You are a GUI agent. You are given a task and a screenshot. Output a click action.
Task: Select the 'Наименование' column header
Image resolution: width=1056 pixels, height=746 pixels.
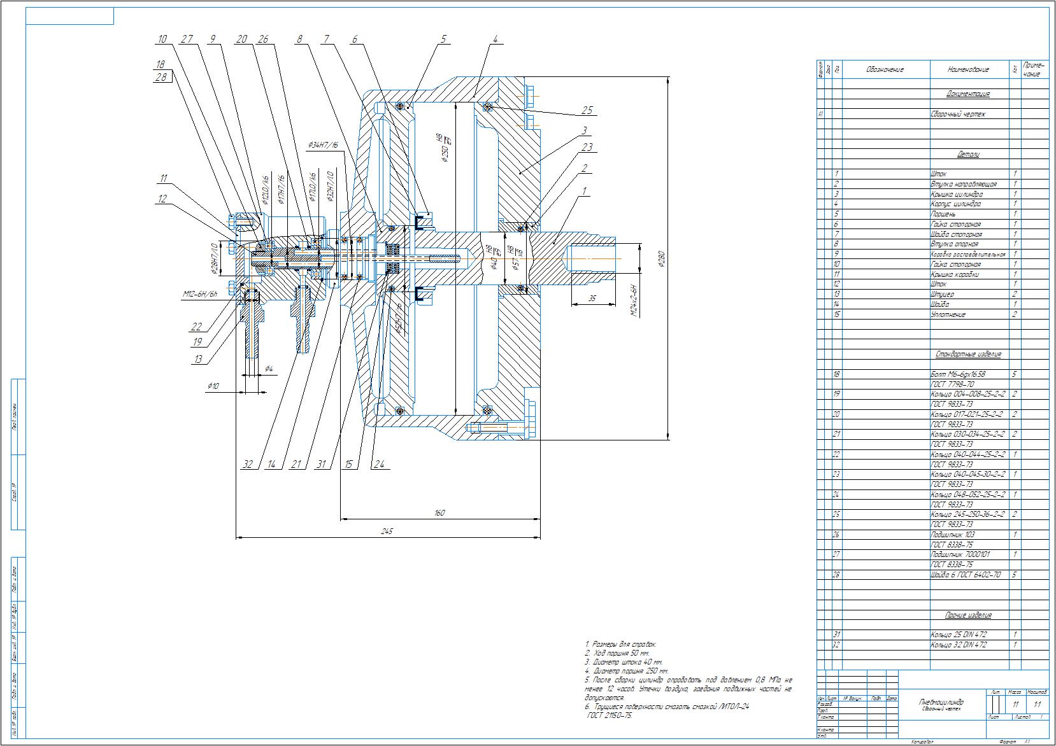[x=967, y=69]
